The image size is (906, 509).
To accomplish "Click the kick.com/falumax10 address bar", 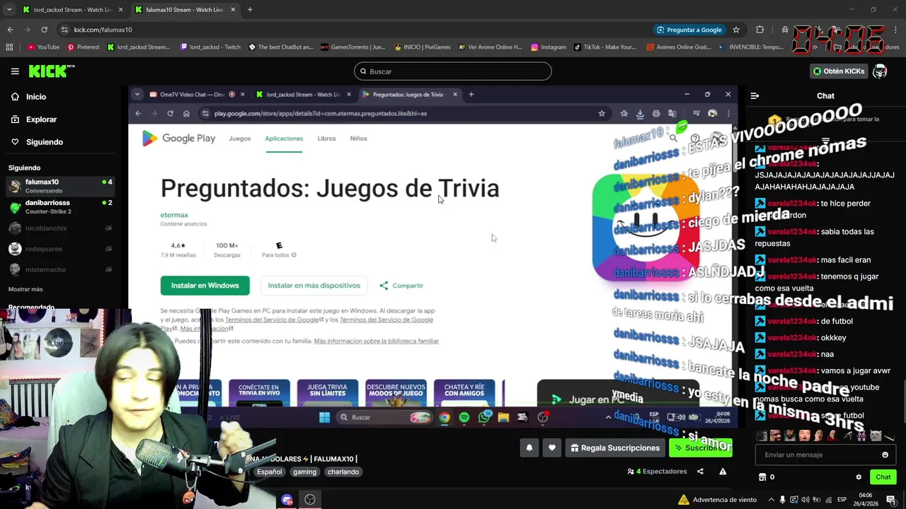I will pos(354,30).
